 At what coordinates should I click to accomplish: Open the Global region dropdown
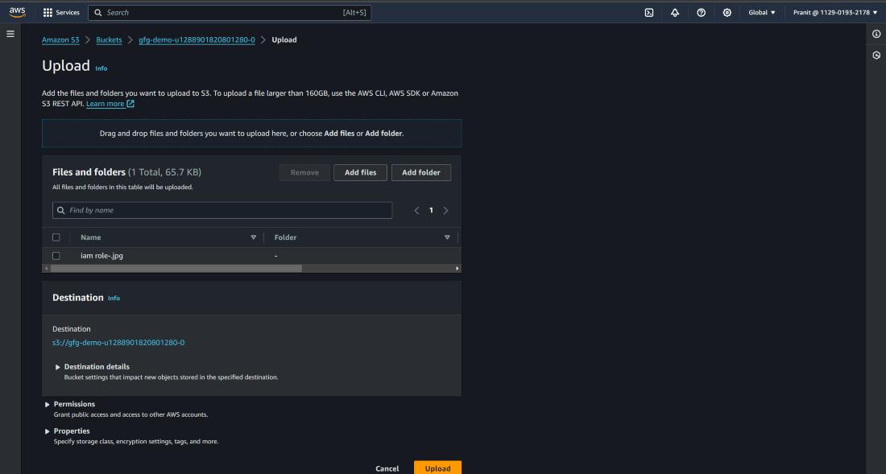coord(762,12)
